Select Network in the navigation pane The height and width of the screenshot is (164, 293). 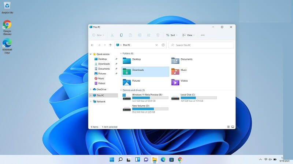(101, 102)
